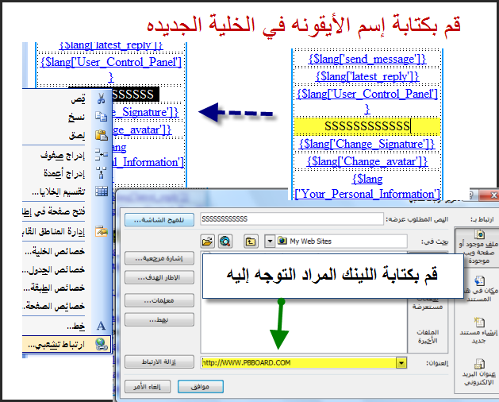Click the Text to display input field
Image resolution: width=499 pixels, height=402 pixels.
pos(291,218)
